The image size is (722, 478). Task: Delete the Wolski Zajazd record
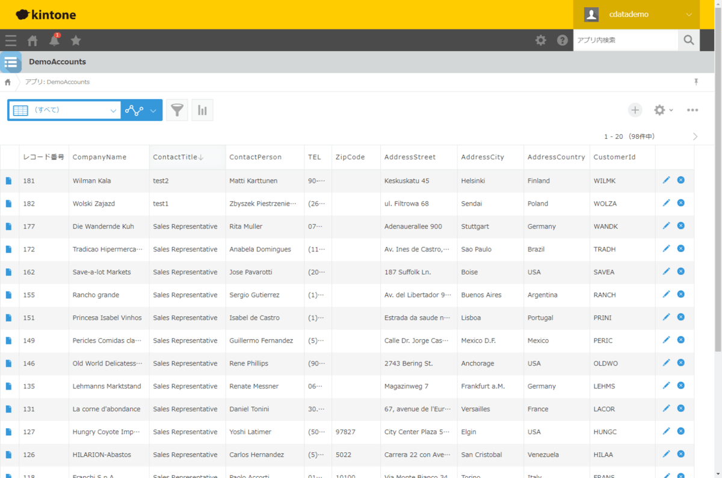(x=680, y=203)
